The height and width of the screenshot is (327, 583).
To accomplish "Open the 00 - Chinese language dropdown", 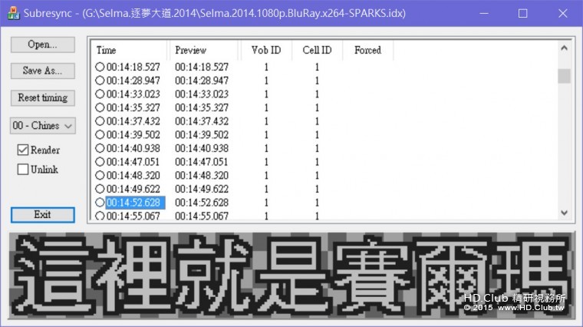I will pos(43,126).
